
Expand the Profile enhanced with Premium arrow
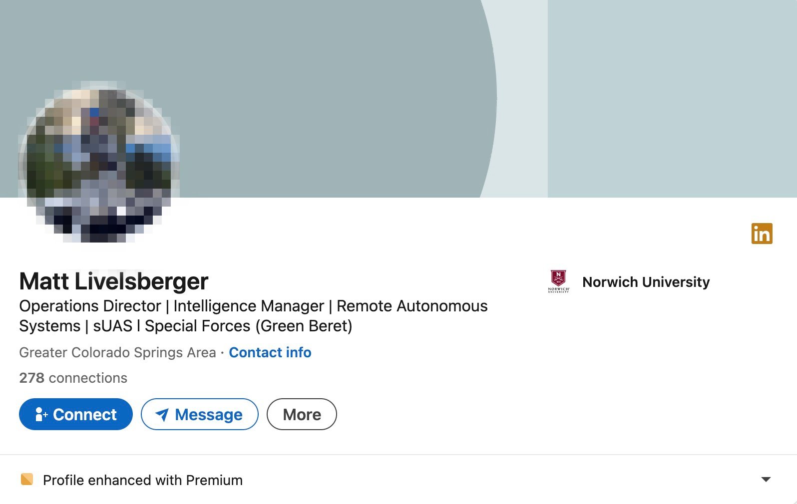click(x=766, y=480)
